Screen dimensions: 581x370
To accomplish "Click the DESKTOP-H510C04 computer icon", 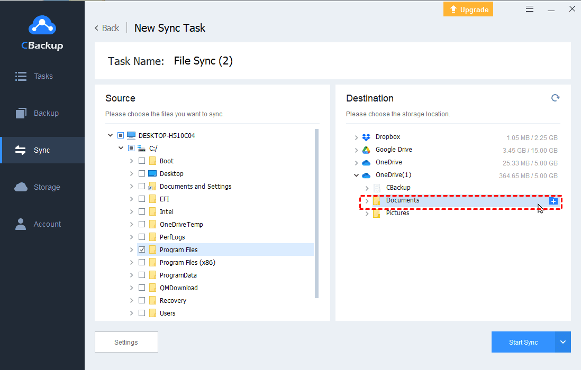I will (x=131, y=136).
